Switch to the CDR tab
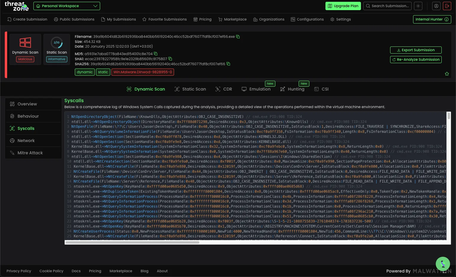The height and width of the screenshot is (277, 456). (x=224, y=89)
